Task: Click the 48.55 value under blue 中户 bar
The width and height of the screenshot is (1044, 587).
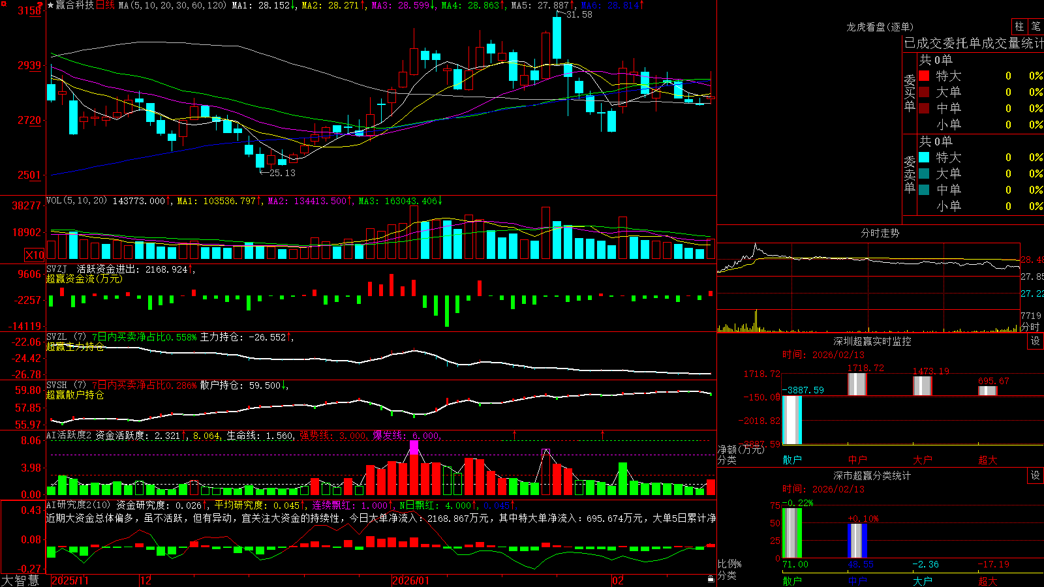Action: (861, 564)
